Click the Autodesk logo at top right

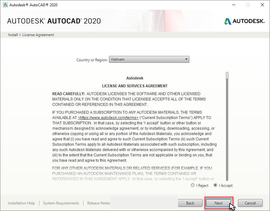point(245,21)
